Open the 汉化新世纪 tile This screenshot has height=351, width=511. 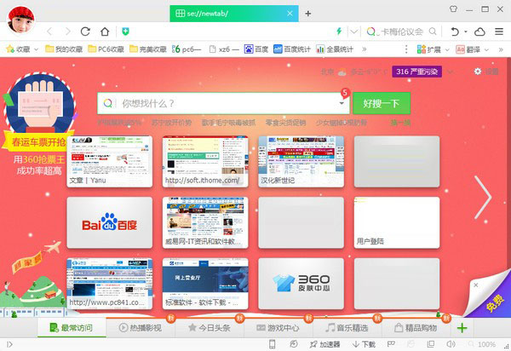[301, 162]
